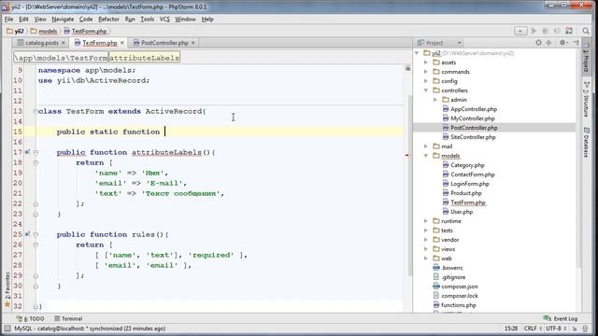
Task: Close the PostController.php tab
Action: click(193, 43)
